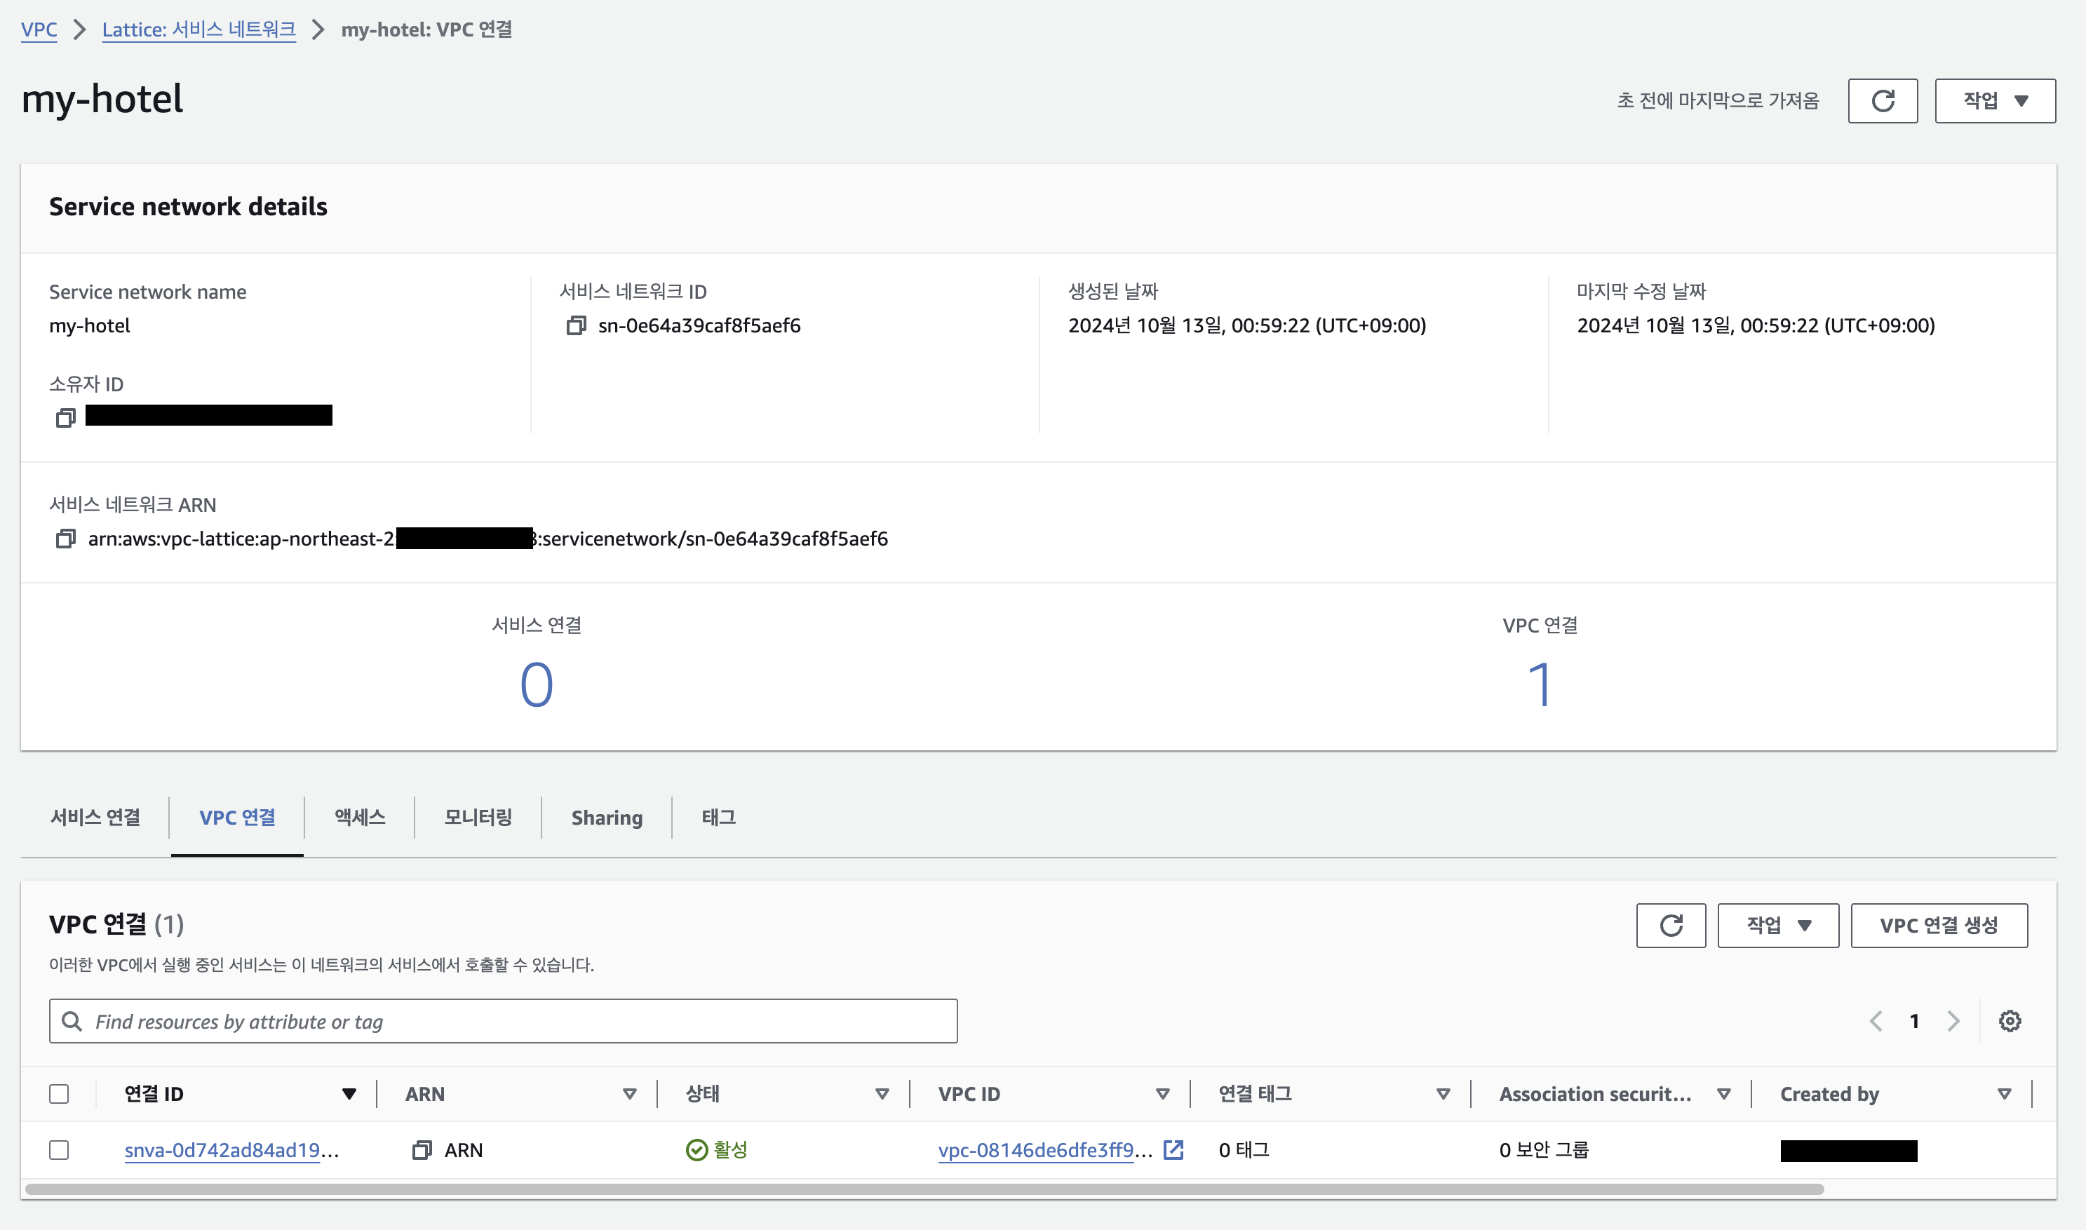Click the 서비스 연결 count 0
The height and width of the screenshot is (1230, 2086).
(x=536, y=684)
